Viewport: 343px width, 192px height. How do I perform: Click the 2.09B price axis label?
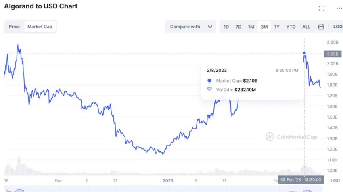pos(333,54)
